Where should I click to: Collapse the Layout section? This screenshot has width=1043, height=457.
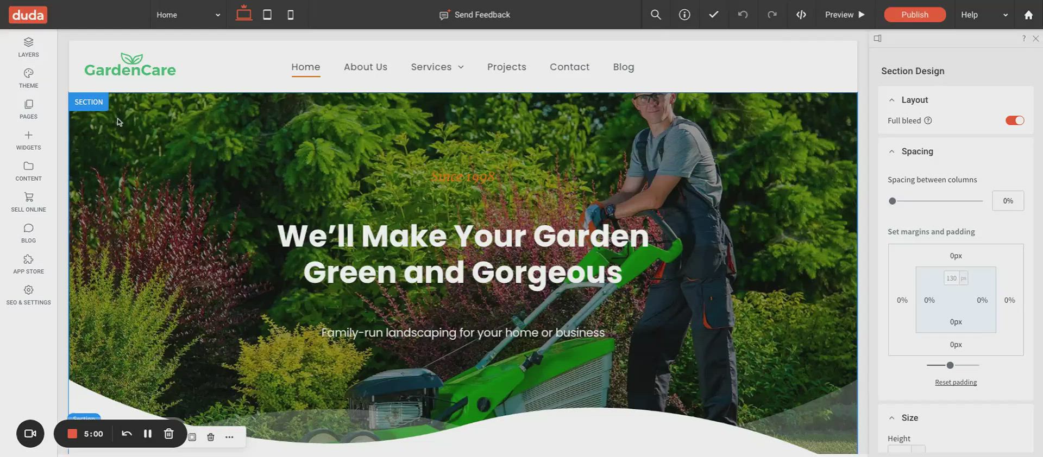coord(891,100)
